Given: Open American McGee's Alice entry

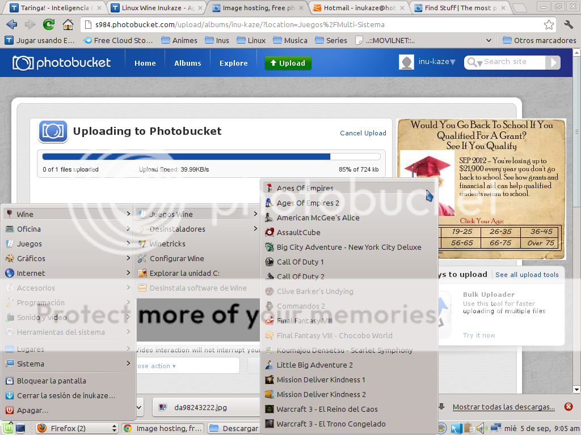Looking at the screenshot, I should pyautogui.click(x=348, y=217).
